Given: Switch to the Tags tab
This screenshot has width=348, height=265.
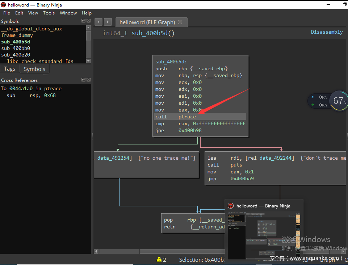Looking at the screenshot, I should (10, 69).
